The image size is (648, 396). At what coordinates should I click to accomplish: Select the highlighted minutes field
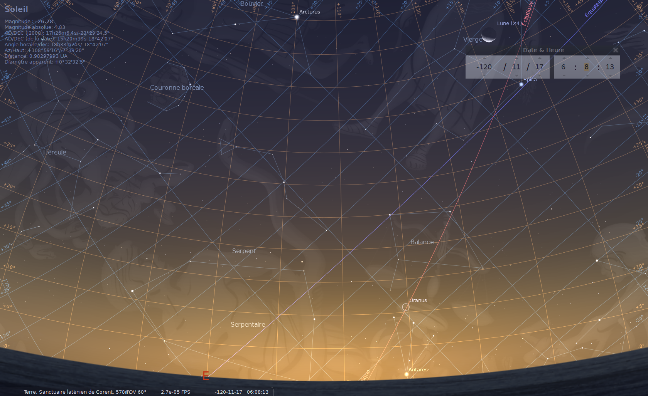coord(586,67)
